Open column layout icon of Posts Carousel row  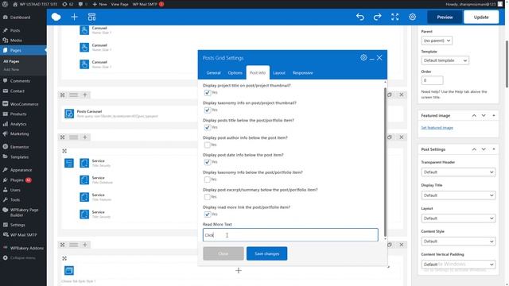pyautogui.click(x=74, y=95)
